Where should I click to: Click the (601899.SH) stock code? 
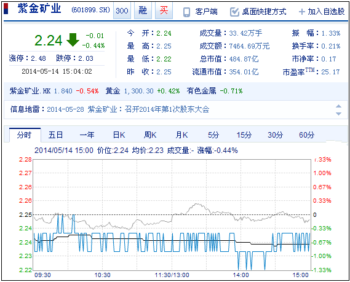click(90, 10)
